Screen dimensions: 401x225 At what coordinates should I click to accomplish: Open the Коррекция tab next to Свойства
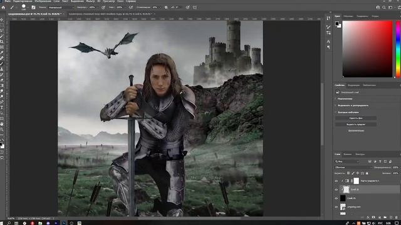click(353, 85)
